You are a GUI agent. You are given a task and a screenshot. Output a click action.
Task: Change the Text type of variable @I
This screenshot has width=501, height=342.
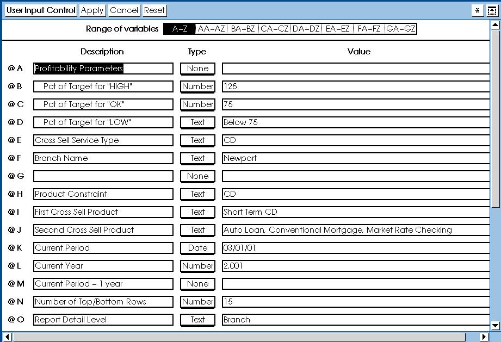click(198, 212)
